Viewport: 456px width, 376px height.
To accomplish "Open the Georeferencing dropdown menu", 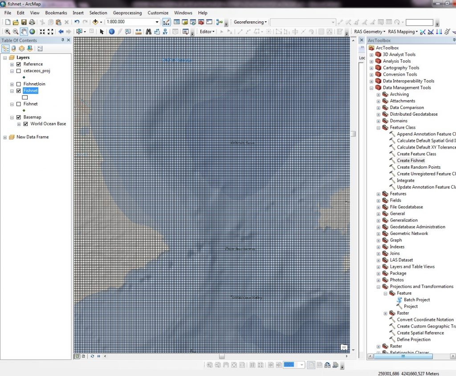I will click(x=250, y=22).
